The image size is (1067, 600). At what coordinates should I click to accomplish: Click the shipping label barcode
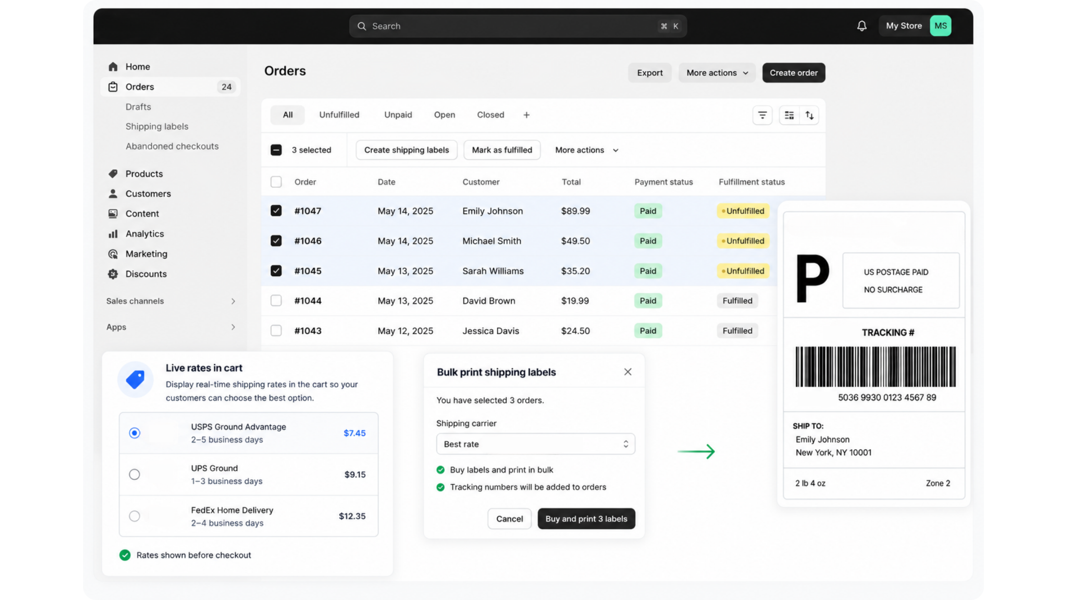tap(875, 367)
